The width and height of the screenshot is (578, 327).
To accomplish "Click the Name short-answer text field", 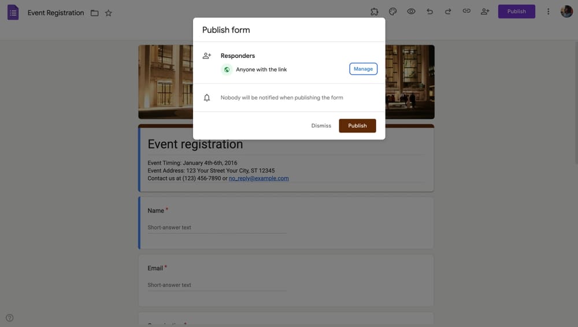I will point(217,227).
